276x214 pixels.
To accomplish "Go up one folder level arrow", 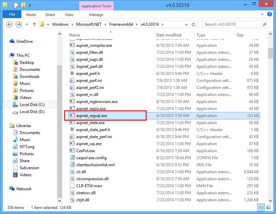I will click(x=34, y=24).
